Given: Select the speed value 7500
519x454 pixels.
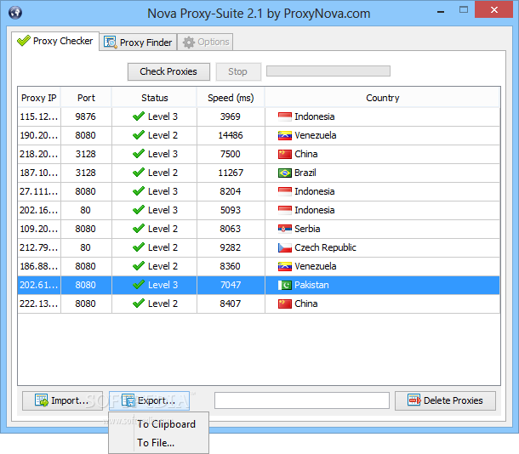Looking at the screenshot, I should [x=231, y=154].
